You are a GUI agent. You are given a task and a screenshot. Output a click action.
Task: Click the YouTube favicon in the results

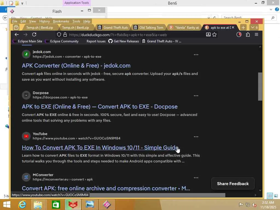point(26,136)
